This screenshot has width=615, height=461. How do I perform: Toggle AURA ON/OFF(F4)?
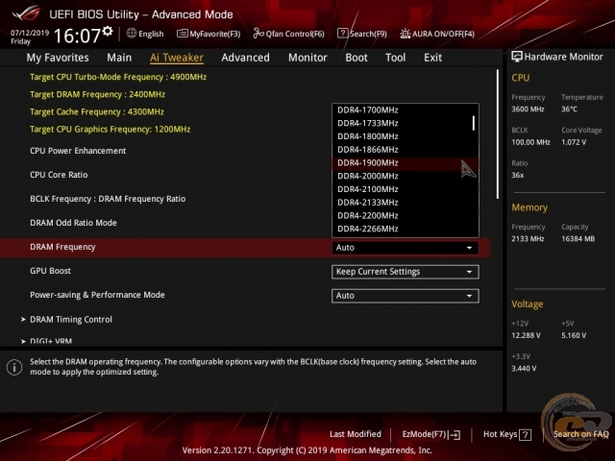[437, 34]
